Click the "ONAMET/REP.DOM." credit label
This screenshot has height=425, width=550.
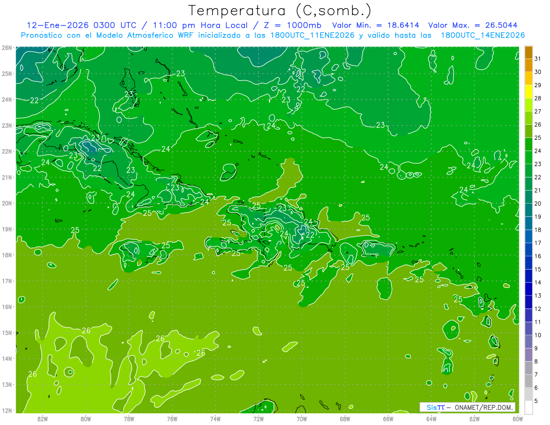coord(484,407)
